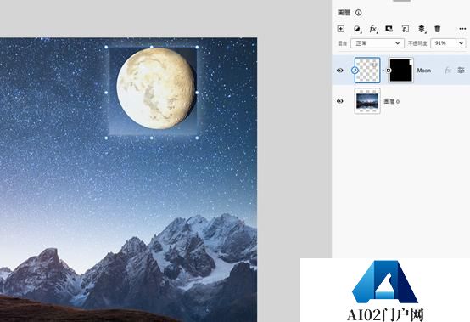Hide the Moon layer via eye icon
This screenshot has height=322, width=470.
[x=340, y=71]
